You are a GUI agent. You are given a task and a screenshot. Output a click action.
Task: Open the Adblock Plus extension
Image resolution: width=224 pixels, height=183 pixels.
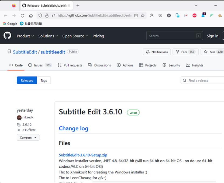coord(194,15)
